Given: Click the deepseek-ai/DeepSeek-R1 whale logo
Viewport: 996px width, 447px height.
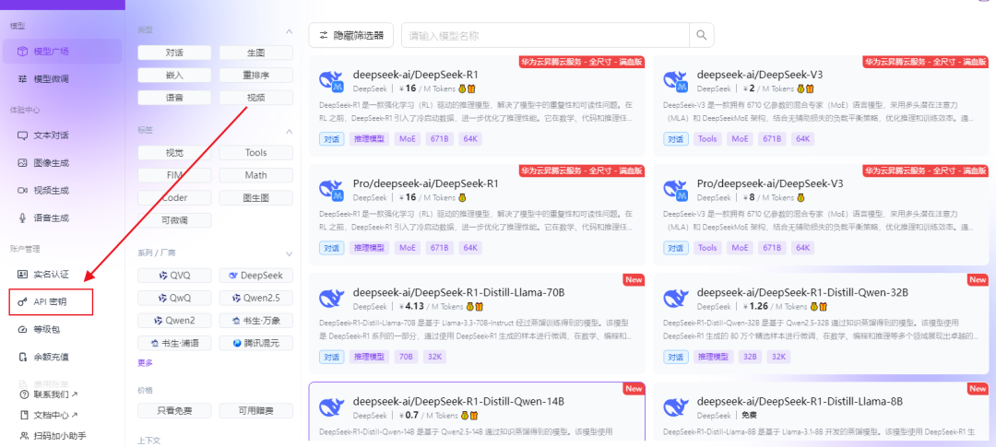Looking at the screenshot, I should tap(332, 80).
